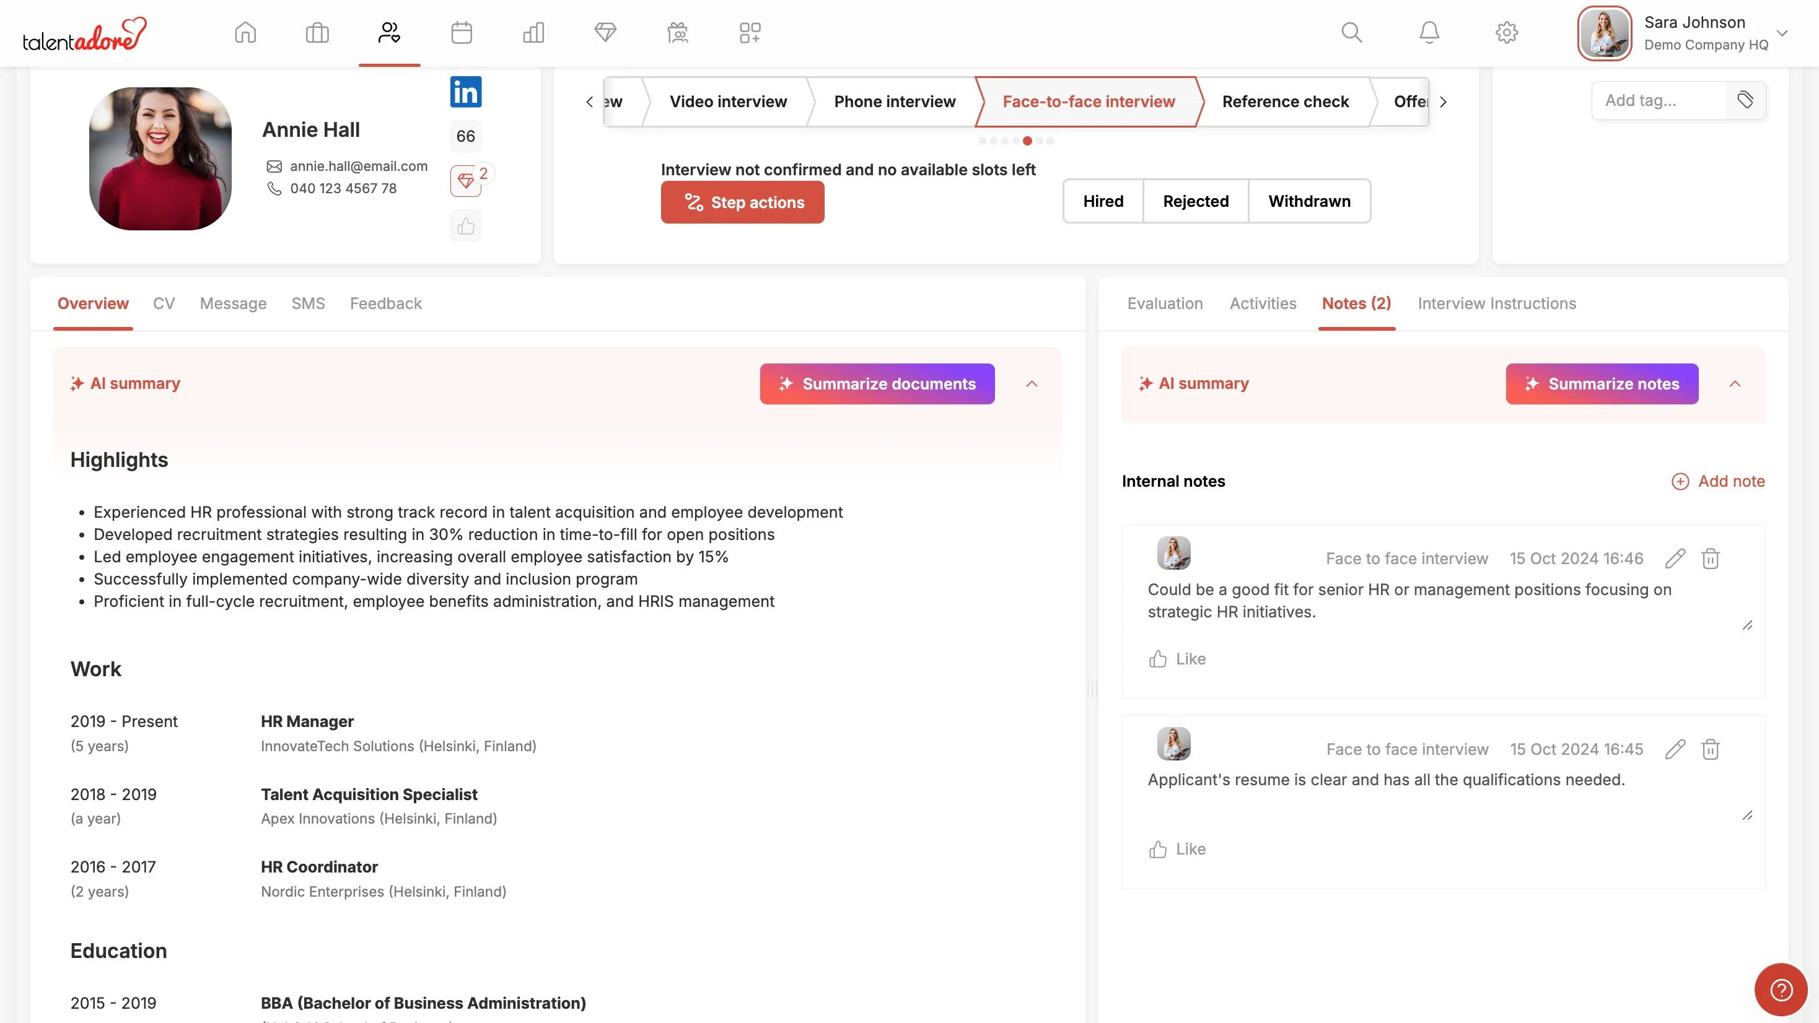Click the notifications bell icon
Screen dimensions: 1819x1023
pyautogui.click(x=1429, y=32)
